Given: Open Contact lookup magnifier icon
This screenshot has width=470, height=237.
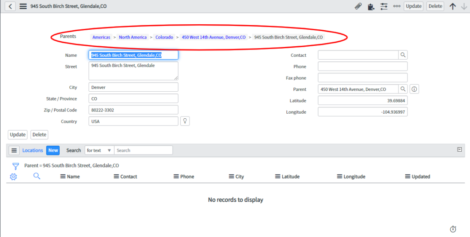Looking at the screenshot, I should (403, 55).
